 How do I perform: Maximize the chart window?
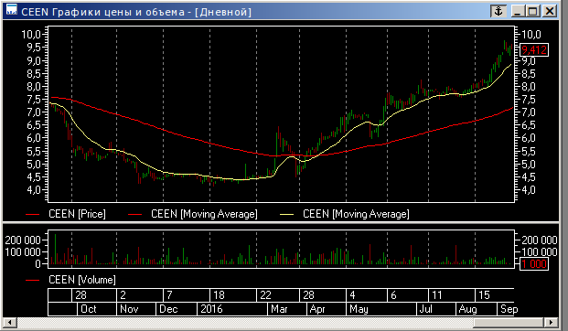pyautogui.click(x=533, y=11)
